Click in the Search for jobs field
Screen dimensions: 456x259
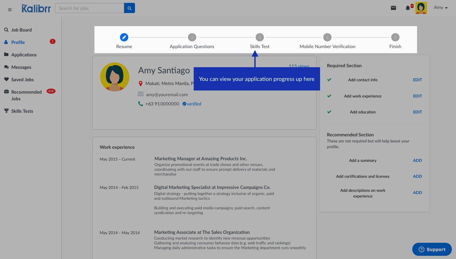[x=89, y=8]
